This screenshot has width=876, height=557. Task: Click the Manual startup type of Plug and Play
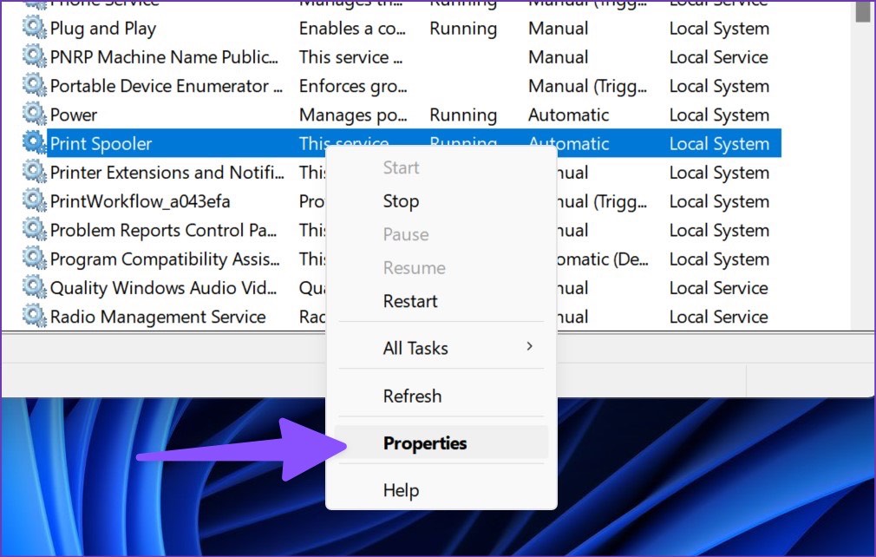558,29
